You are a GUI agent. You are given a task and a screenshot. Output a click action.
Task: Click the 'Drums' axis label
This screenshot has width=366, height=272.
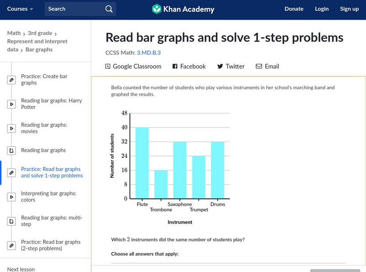point(218,204)
